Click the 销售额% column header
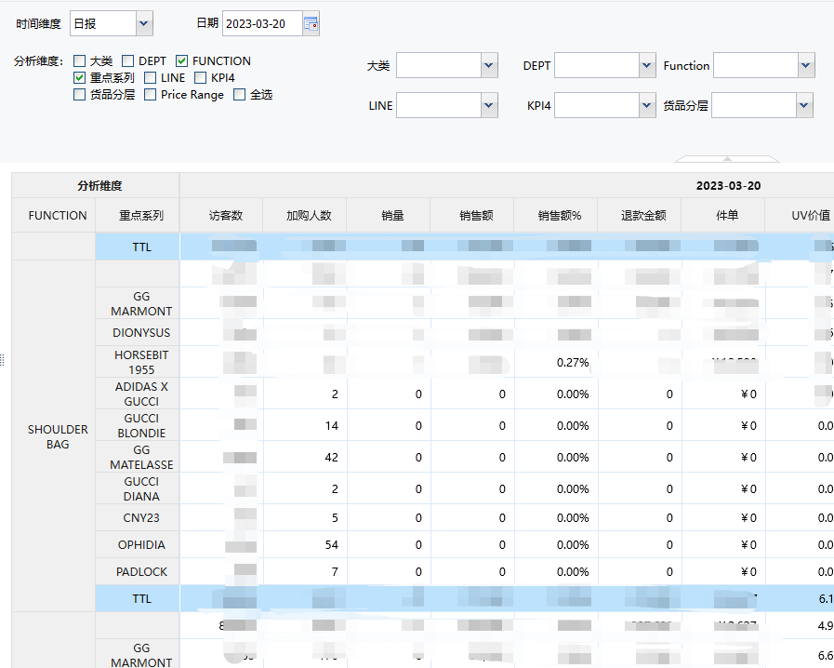The height and width of the screenshot is (668, 834). 556,216
